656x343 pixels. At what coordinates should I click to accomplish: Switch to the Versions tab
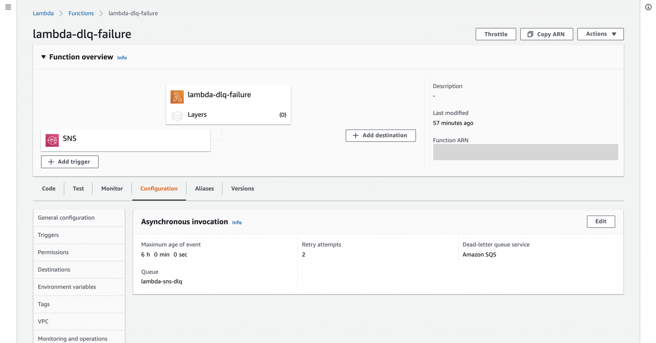pos(242,188)
